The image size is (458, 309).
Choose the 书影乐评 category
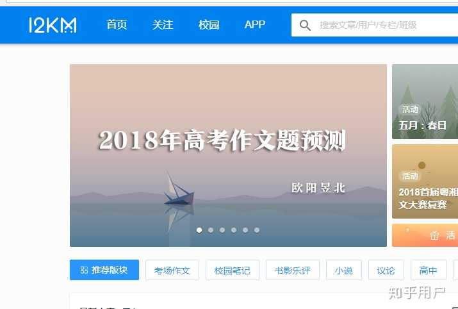(292, 270)
